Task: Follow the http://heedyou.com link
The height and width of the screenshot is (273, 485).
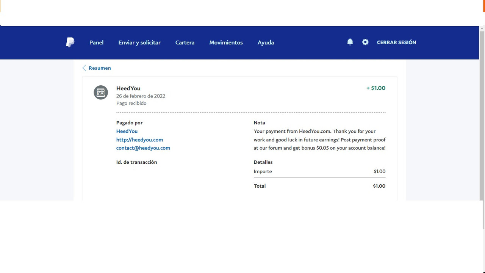Action: (139, 140)
